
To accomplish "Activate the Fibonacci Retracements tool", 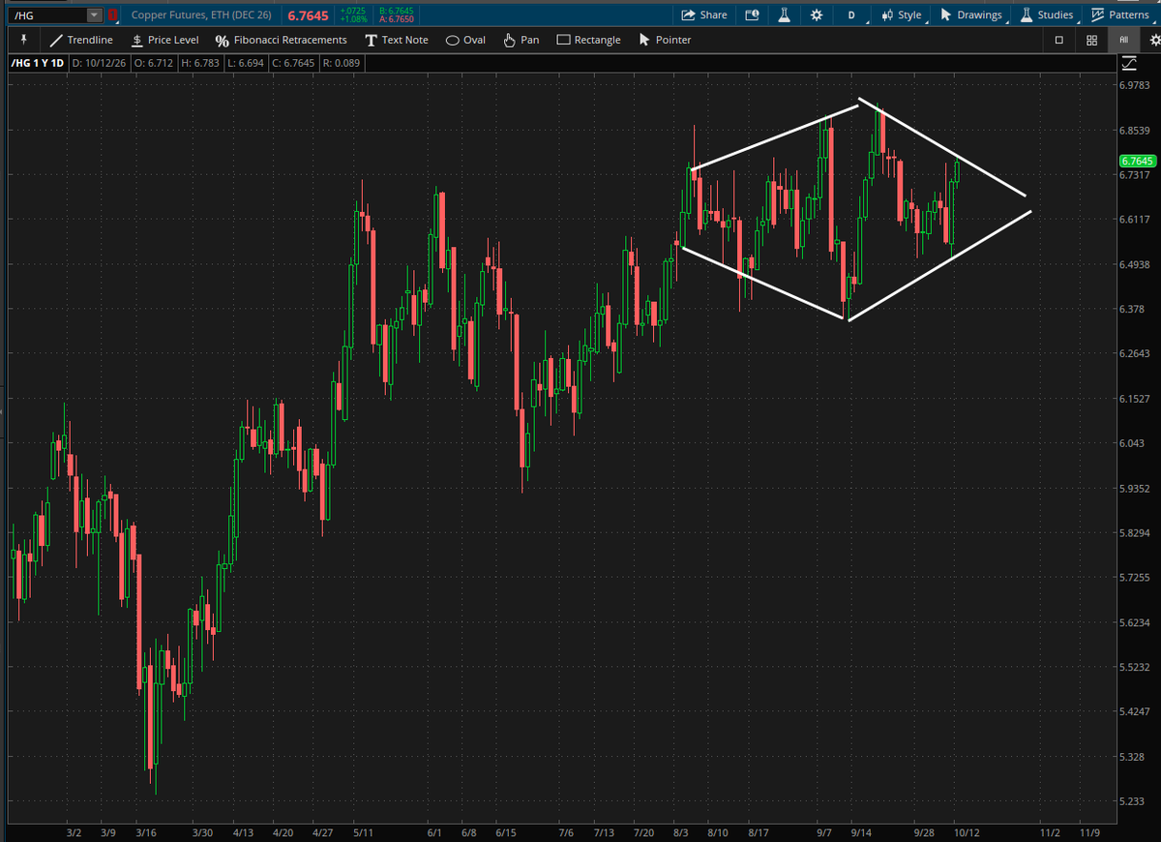I will point(281,40).
